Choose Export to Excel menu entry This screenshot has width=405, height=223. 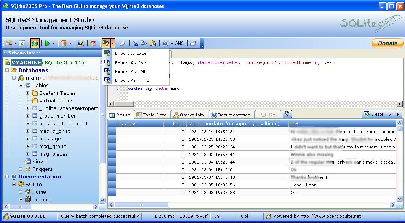click(136, 53)
